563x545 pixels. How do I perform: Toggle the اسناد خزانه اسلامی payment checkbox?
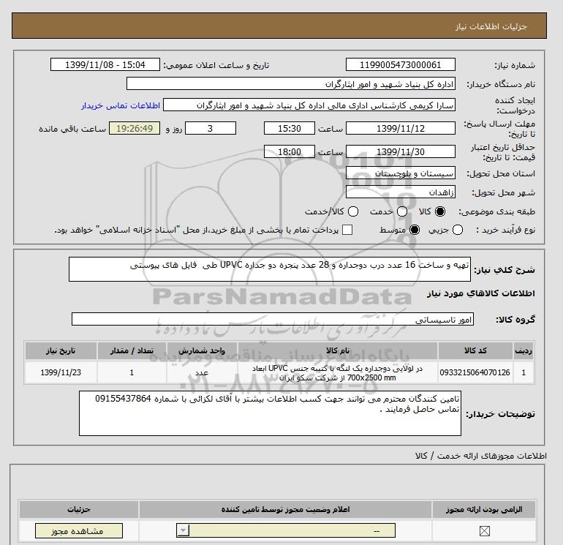(x=347, y=230)
